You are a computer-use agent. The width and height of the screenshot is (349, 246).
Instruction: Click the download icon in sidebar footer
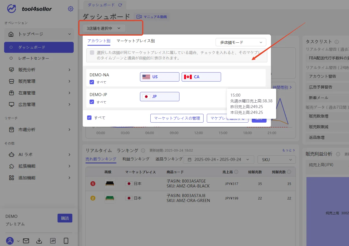click(39, 241)
